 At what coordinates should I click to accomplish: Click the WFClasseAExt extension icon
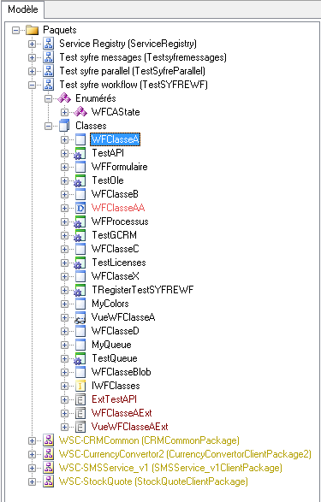point(80,413)
